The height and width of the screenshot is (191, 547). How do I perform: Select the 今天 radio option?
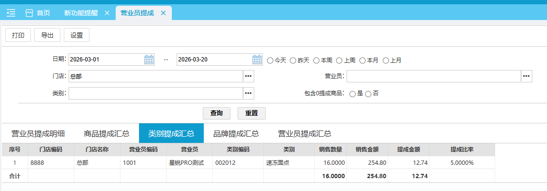click(270, 60)
